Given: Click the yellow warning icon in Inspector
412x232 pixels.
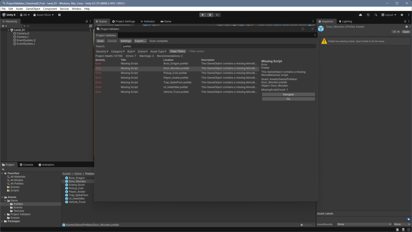Looking at the screenshot, I should point(324,41).
